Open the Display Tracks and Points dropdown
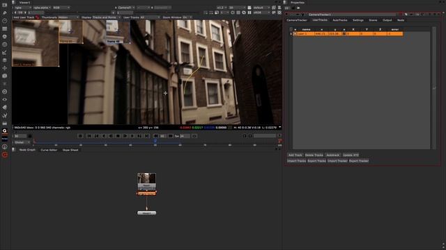446x250 pixels. (107, 17)
